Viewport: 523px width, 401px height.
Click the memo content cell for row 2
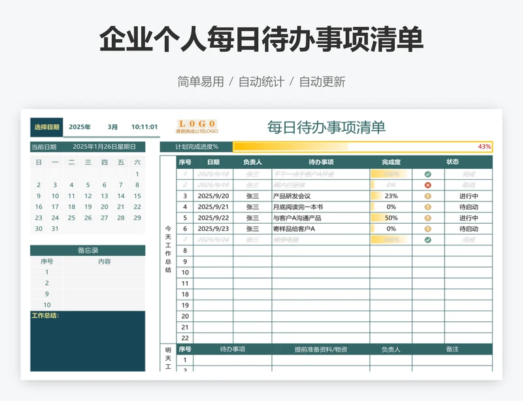[x=104, y=283]
